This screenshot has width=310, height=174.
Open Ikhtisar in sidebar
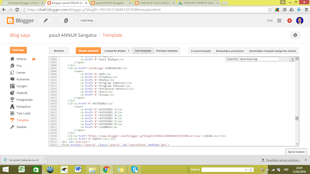click(21, 59)
